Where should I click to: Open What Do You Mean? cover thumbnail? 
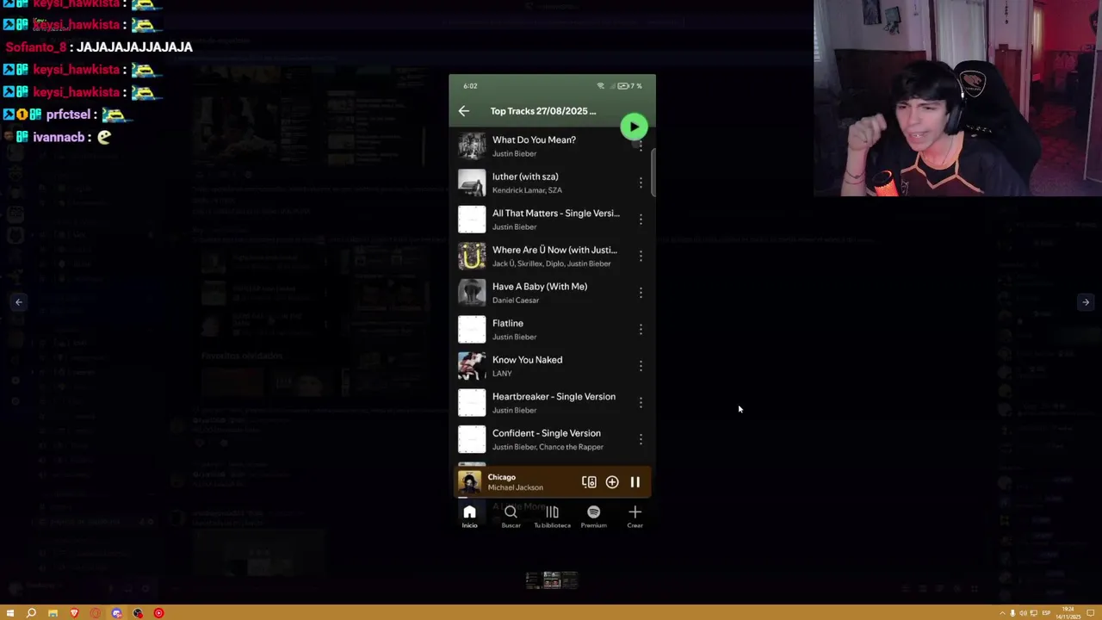tap(472, 146)
